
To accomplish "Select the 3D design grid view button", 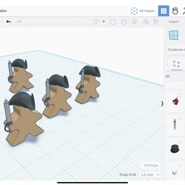I will 164,11.
